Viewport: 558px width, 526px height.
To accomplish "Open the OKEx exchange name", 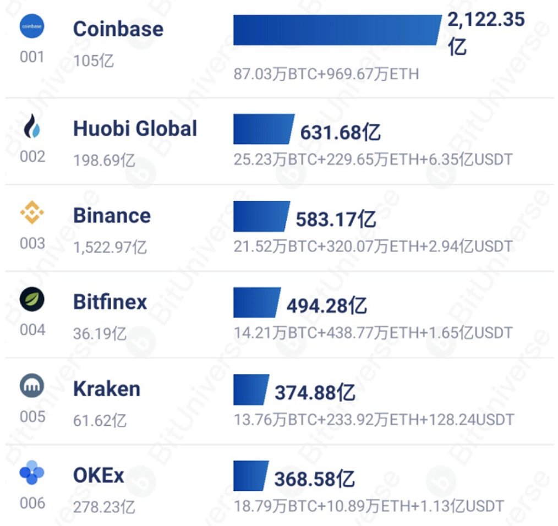I will (x=99, y=475).
